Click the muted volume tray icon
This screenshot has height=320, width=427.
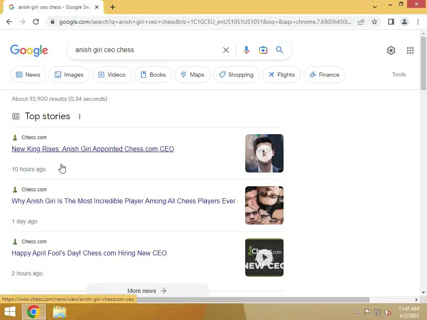click(x=388, y=312)
